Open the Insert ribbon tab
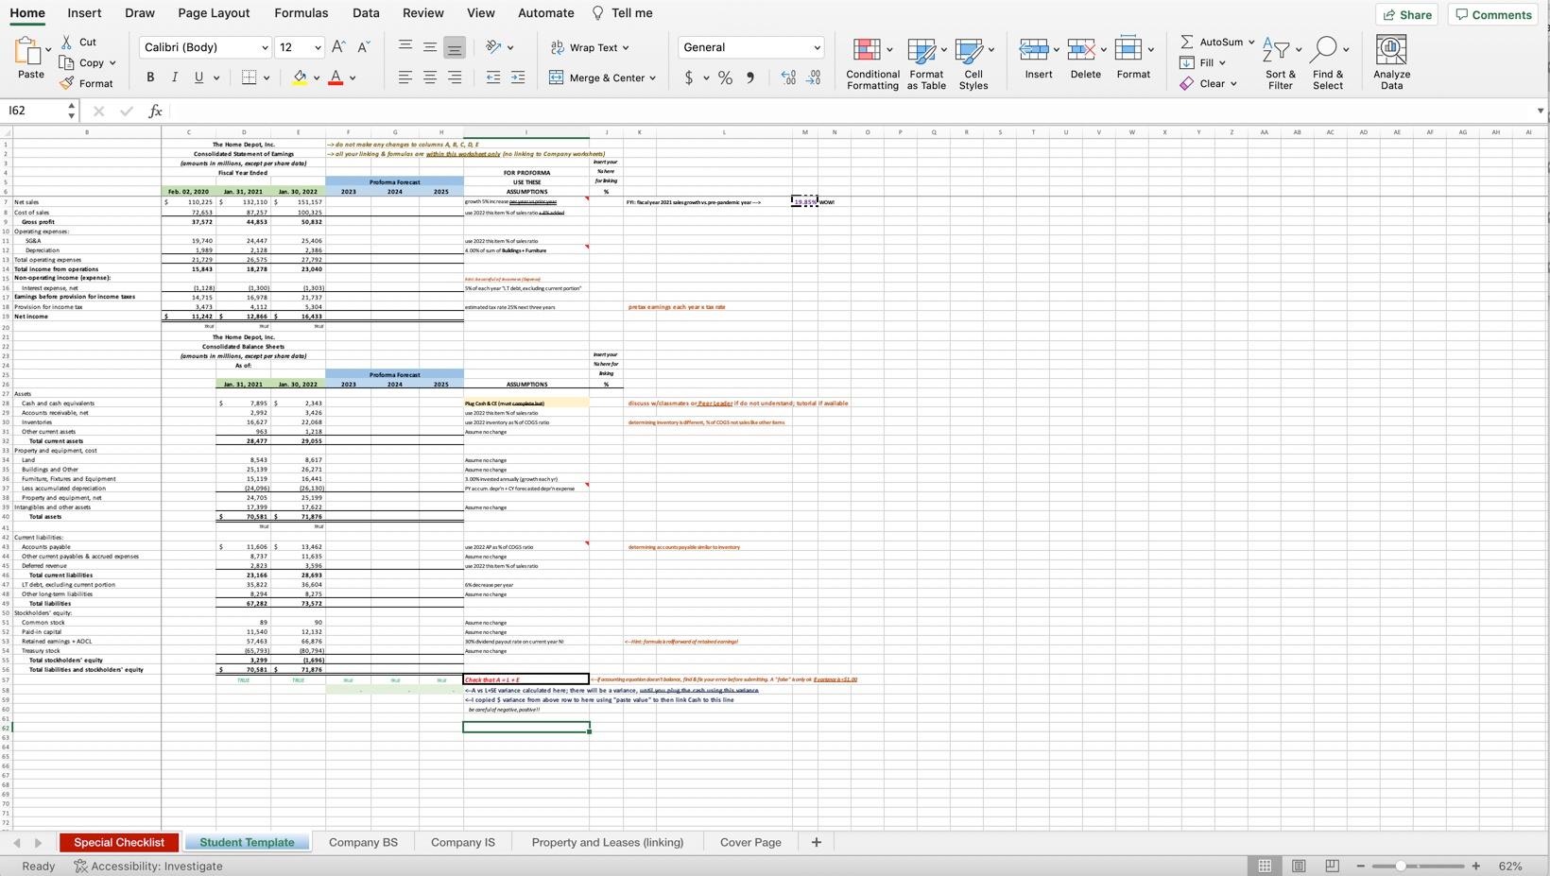This screenshot has height=876, width=1550. tap(84, 13)
